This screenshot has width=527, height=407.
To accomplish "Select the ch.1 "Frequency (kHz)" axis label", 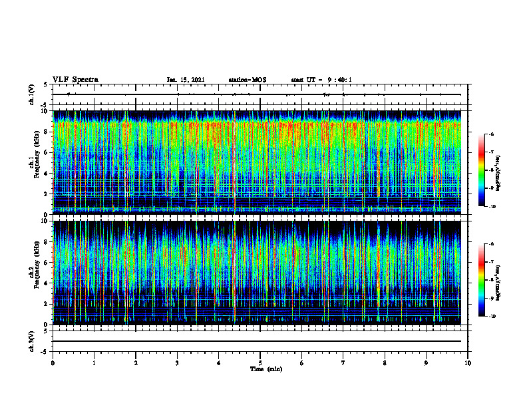I will tap(37, 154).
